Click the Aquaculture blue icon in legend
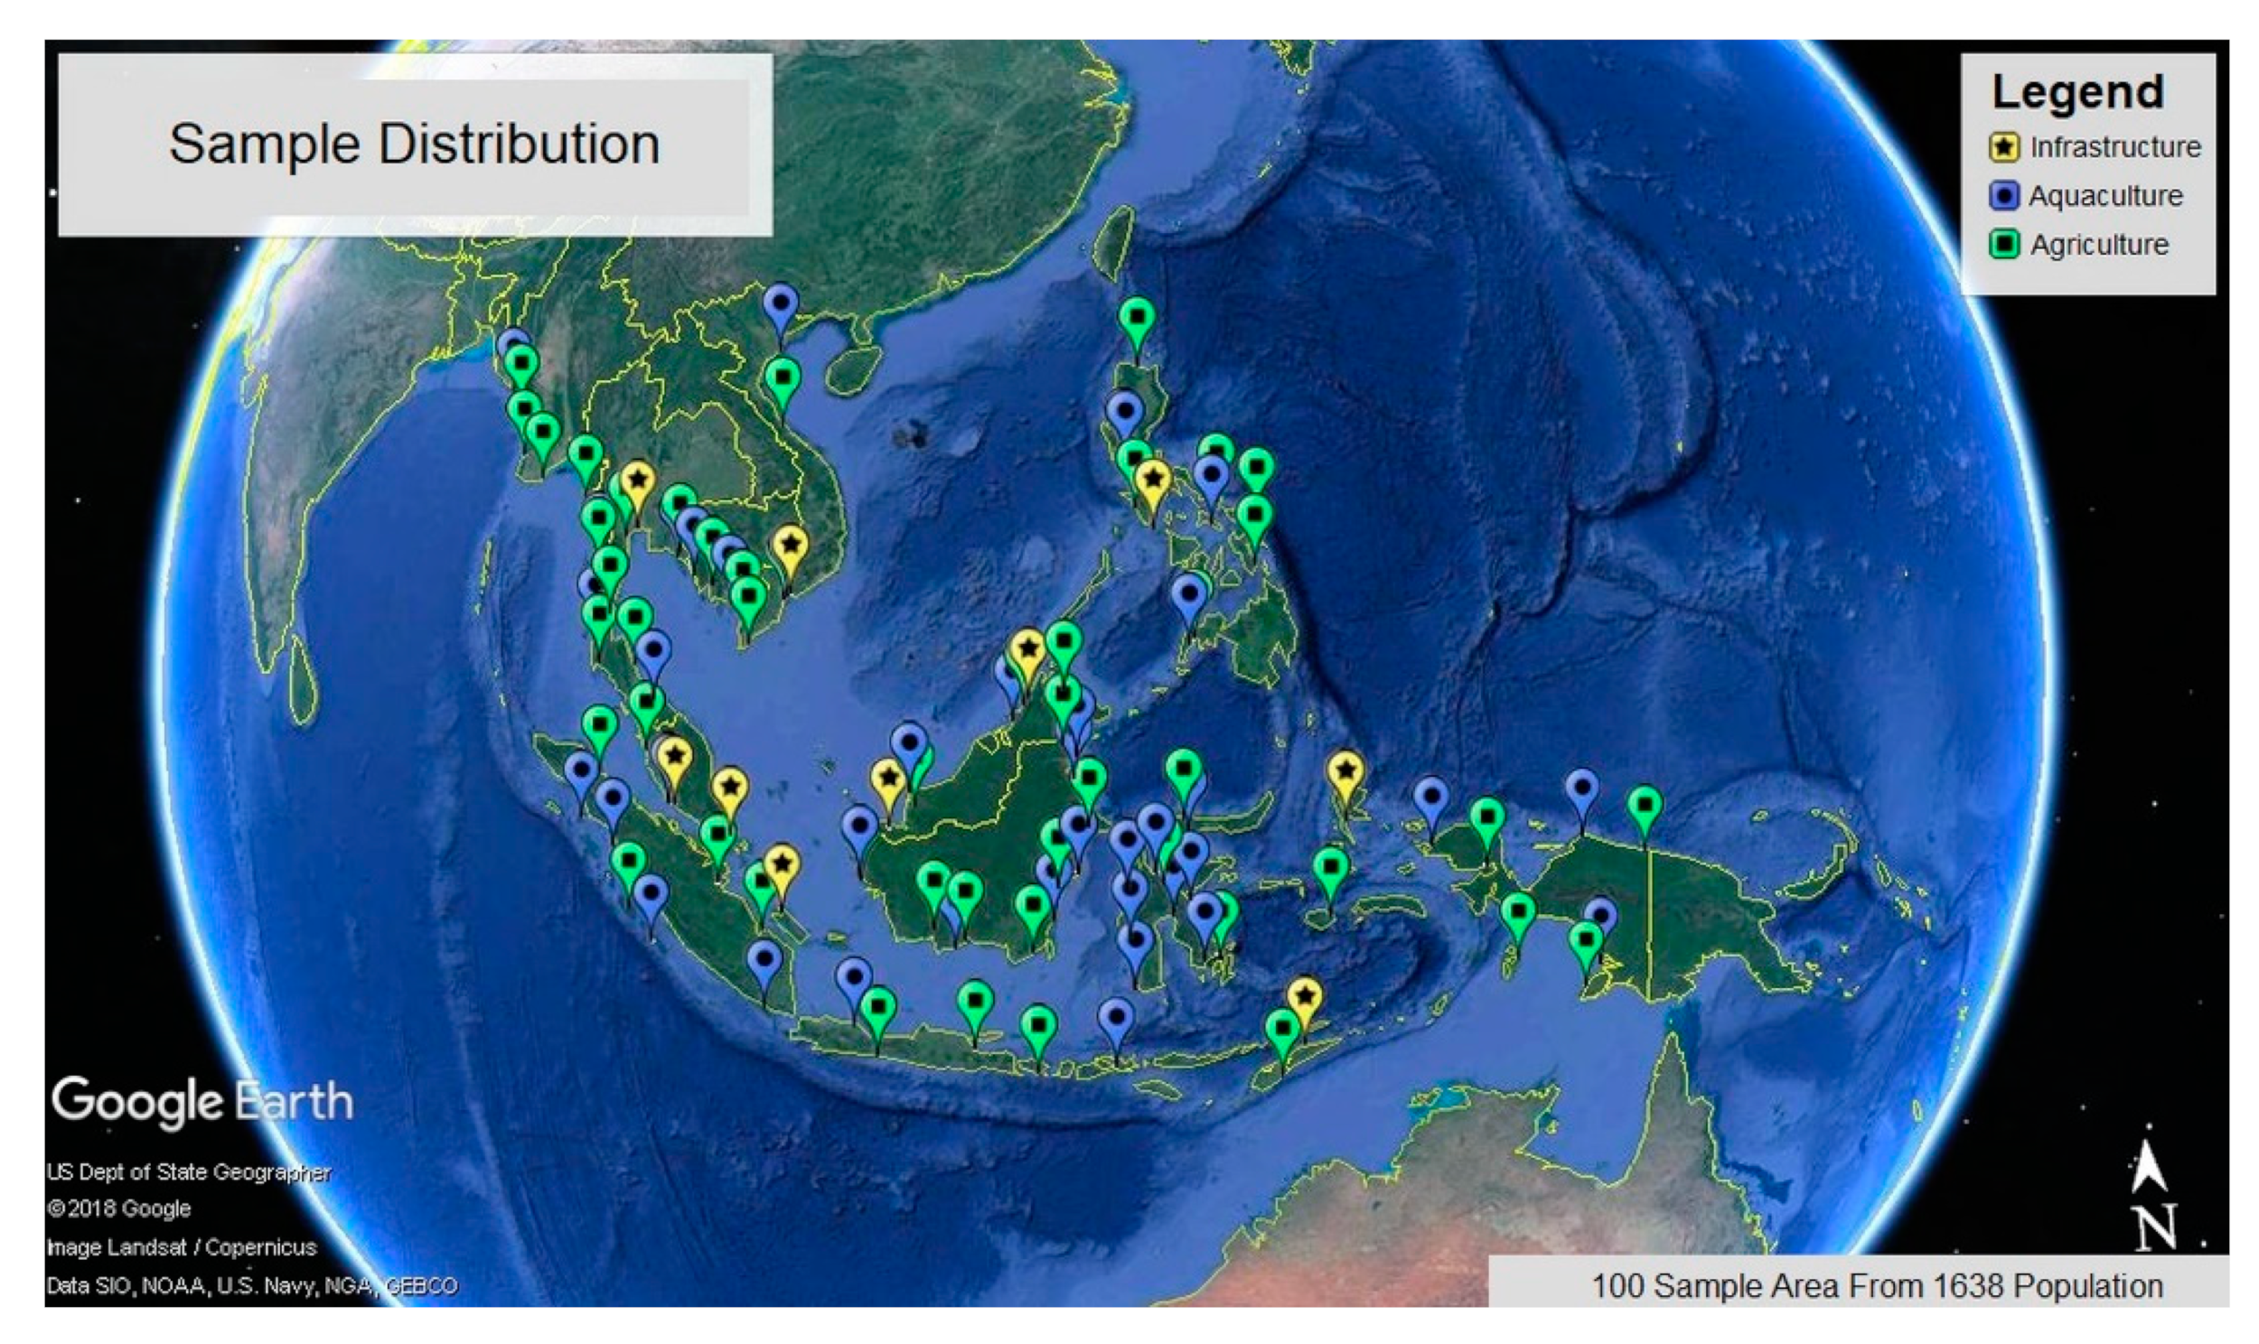The width and height of the screenshot is (2259, 1344). click(x=2003, y=196)
